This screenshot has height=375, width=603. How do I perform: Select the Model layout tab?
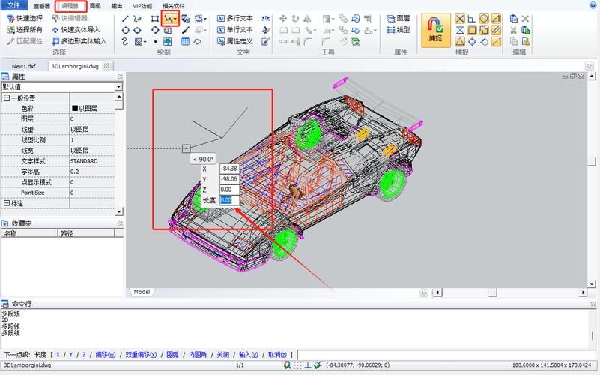(142, 292)
